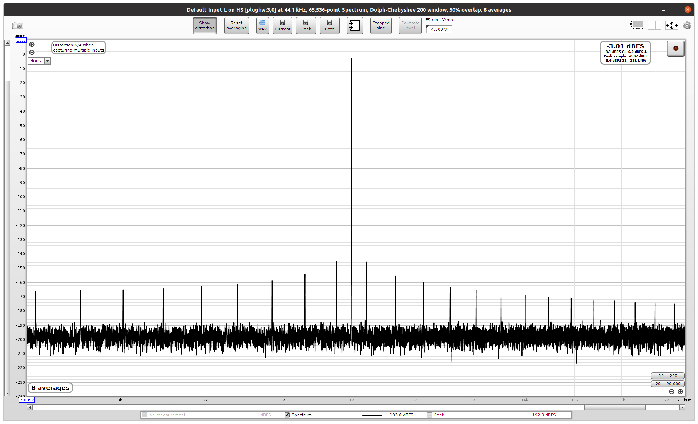
Task: Click the 8 averages label
Action: (51, 388)
